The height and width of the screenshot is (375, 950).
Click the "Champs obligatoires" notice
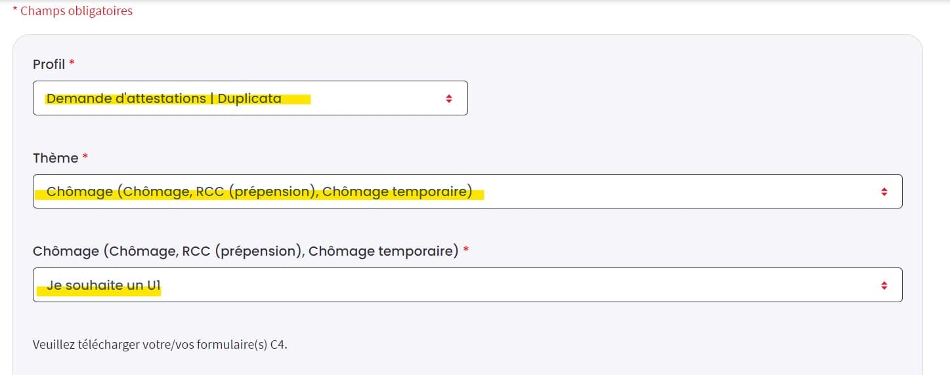pyautogui.click(x=76, y=11)
